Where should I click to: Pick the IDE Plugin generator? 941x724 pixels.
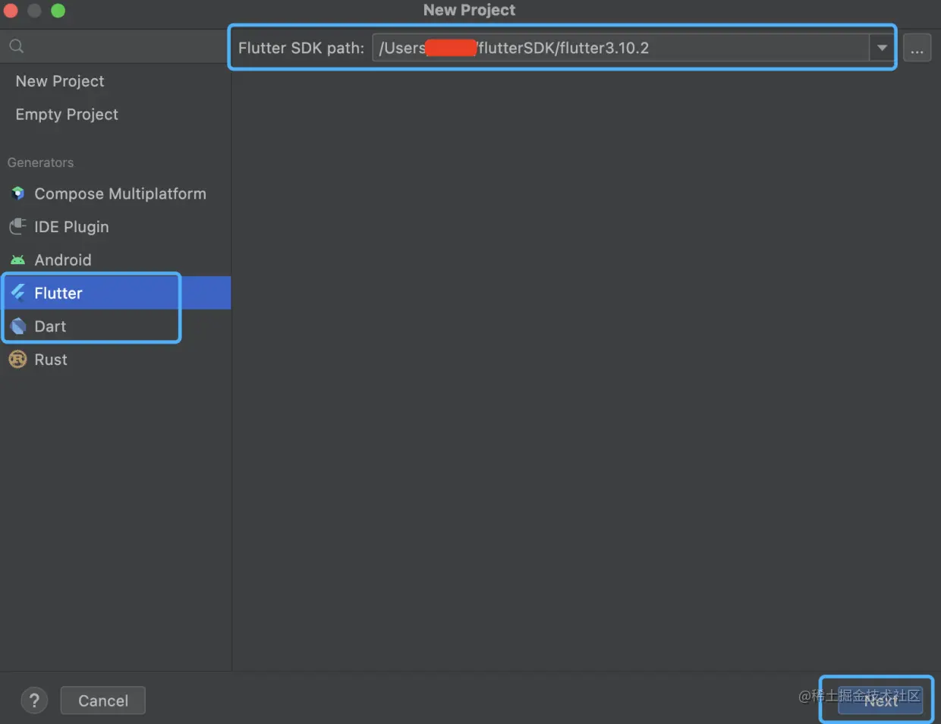coord(115,227)
